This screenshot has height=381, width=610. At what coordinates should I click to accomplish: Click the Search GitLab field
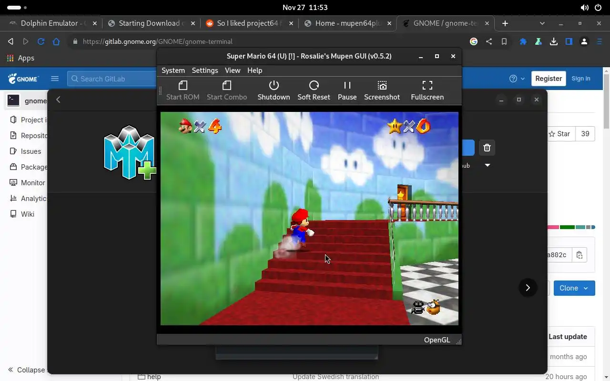tap(112, 79)
